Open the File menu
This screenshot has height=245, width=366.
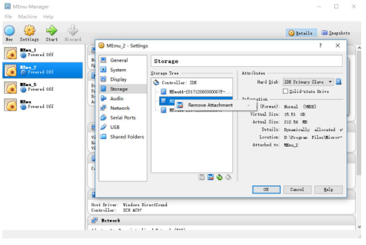[8, 17]
